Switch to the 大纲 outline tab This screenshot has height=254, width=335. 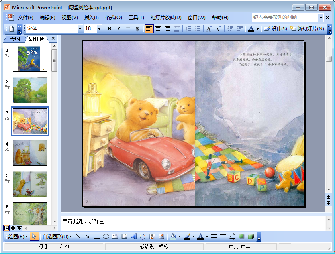(x=15, y=39)
